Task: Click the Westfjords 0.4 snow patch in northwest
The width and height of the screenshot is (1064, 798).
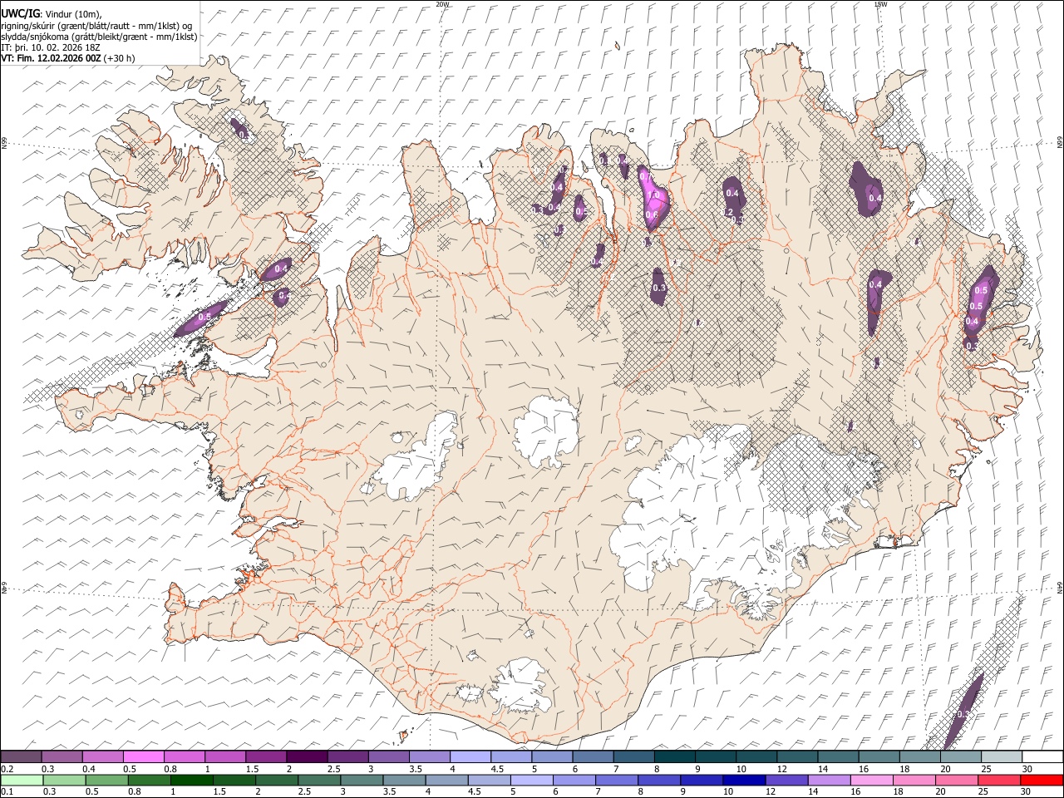Action: 242,129
